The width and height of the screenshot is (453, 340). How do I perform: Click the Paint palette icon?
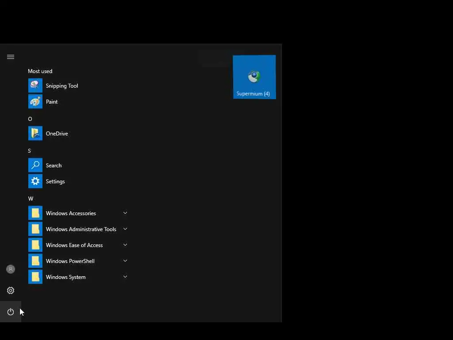point(35,101)
